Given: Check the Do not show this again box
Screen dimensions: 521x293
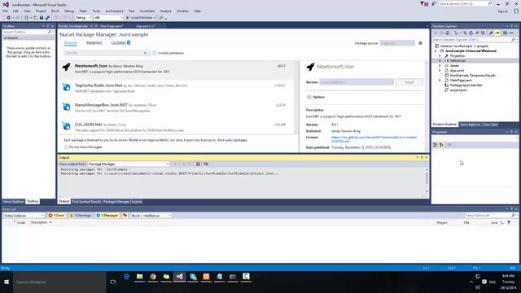Looking at the screenshot, I should pyautogui.click(x=66, y=146).
